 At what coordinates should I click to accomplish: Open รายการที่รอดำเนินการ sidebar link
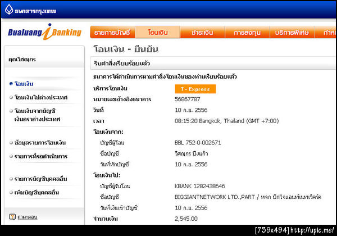pyautogui.click(x=41, y=156)
